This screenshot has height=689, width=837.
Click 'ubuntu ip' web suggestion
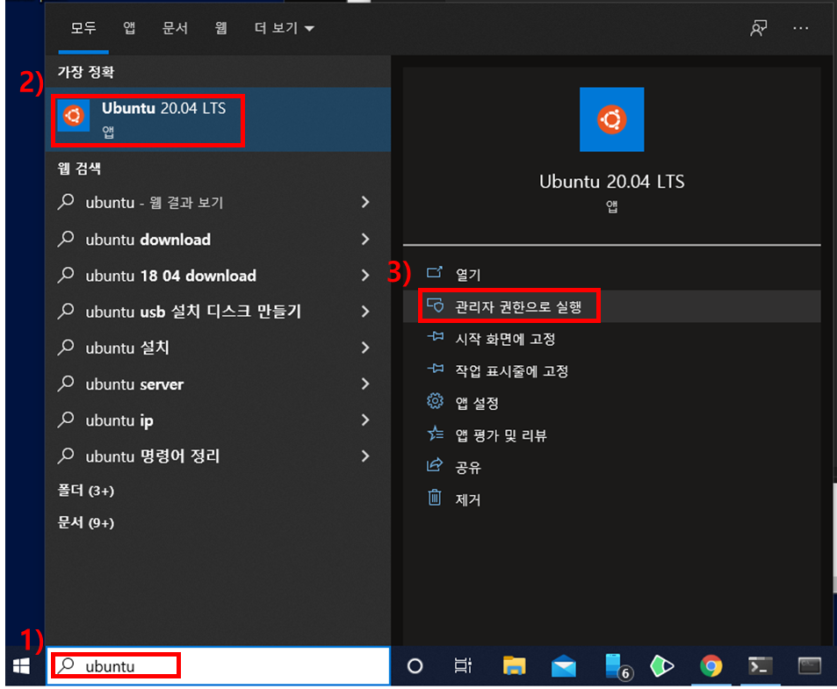[x=218, y=420]
